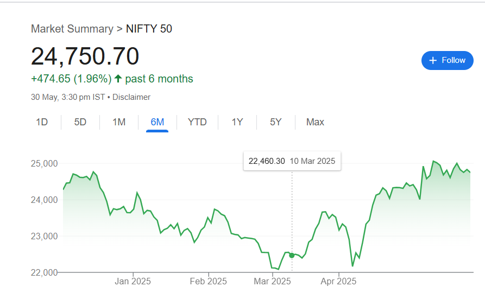Screen dimensions: 485x293
Task: Click the active 6M tab
Action: (x=158, y=122)
